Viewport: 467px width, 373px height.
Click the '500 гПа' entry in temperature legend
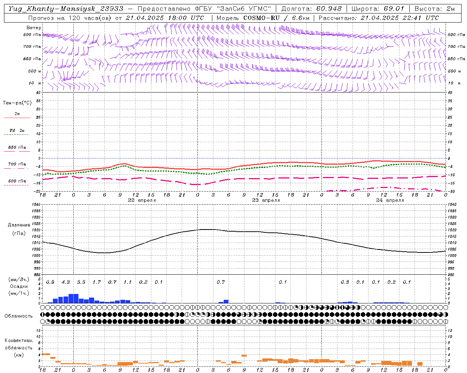[17, 181]
